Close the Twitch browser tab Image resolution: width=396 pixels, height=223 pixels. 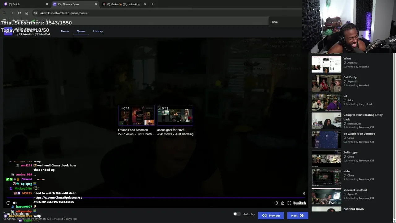[47, 4]
